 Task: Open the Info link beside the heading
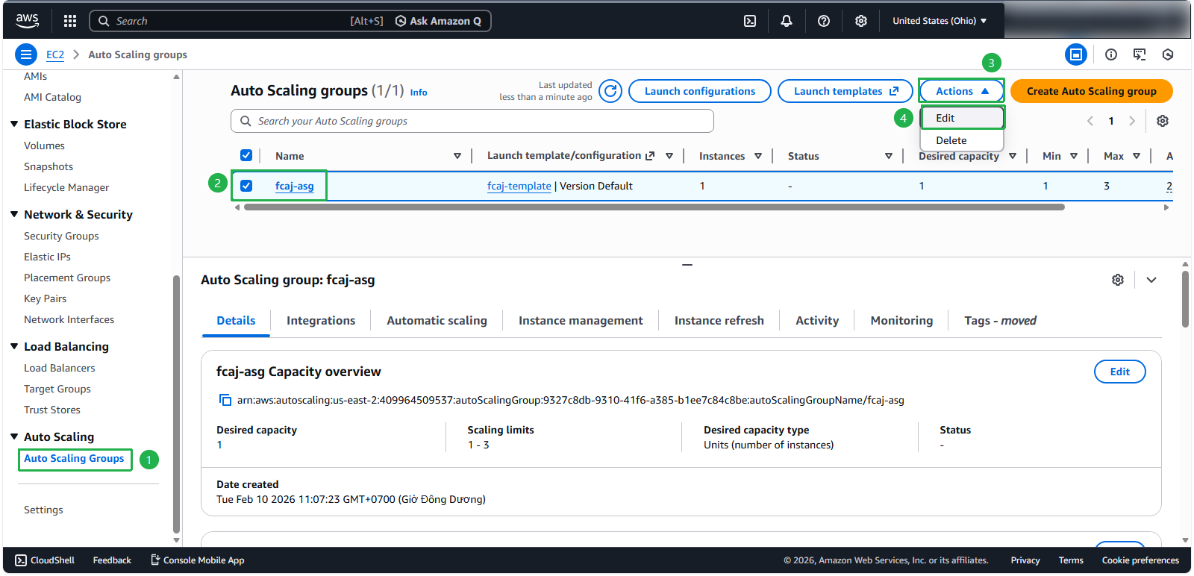(x=419, y=93)
